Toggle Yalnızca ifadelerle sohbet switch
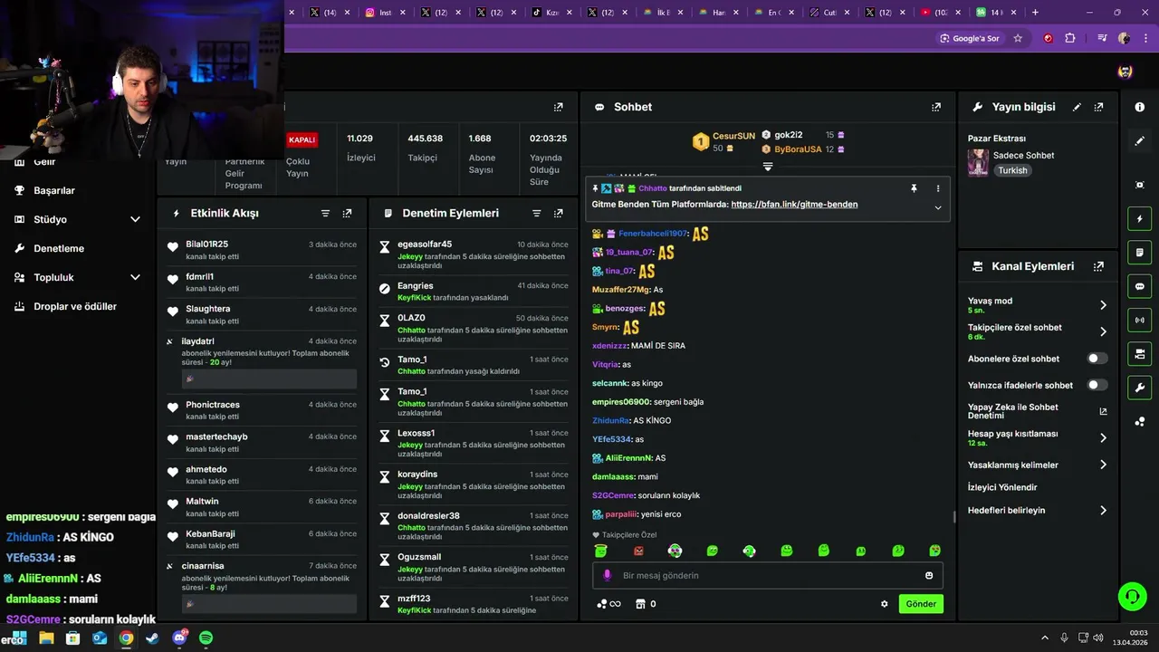 [1097, 385]
